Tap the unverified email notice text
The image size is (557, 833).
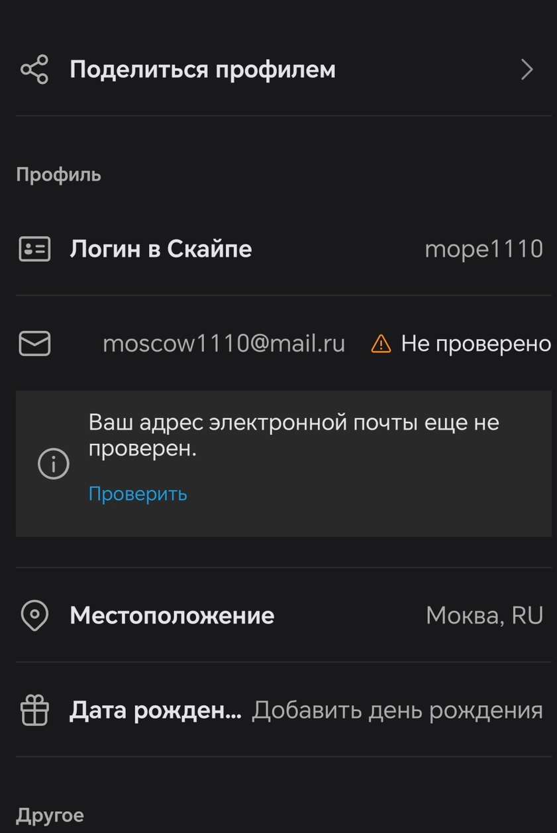293,435
